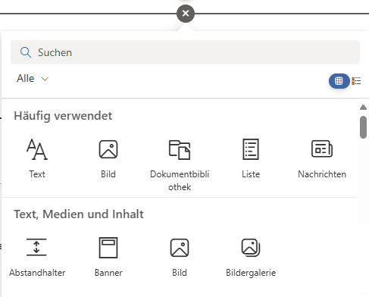This screenshot has height=297, width=369.
Task: Click the Häufig verwendet heading
Action: click(63, 116)
